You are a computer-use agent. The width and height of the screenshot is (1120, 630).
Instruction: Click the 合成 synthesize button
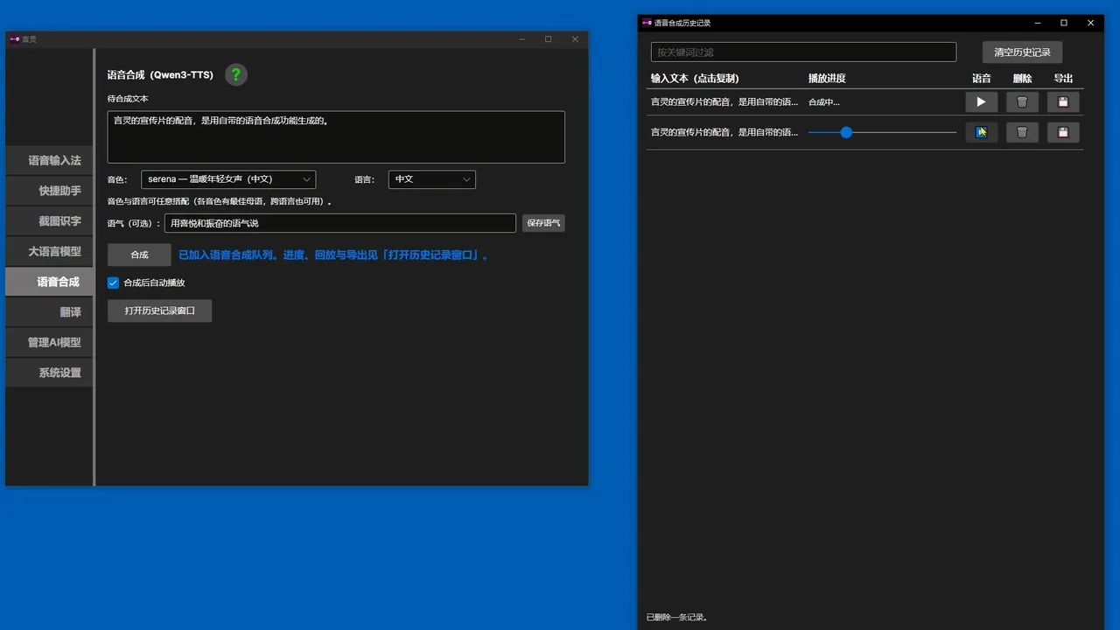tap(139, 255)
